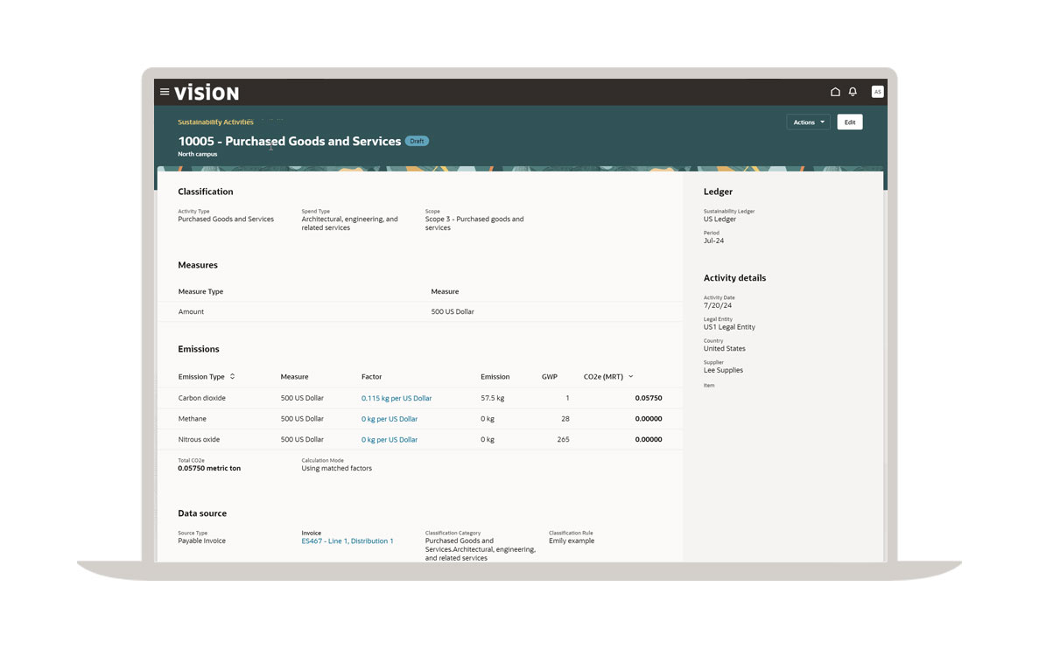Open invoice ES467 - Line 1, Distribution 1
Screen dimensions: 1039x649
347,541
